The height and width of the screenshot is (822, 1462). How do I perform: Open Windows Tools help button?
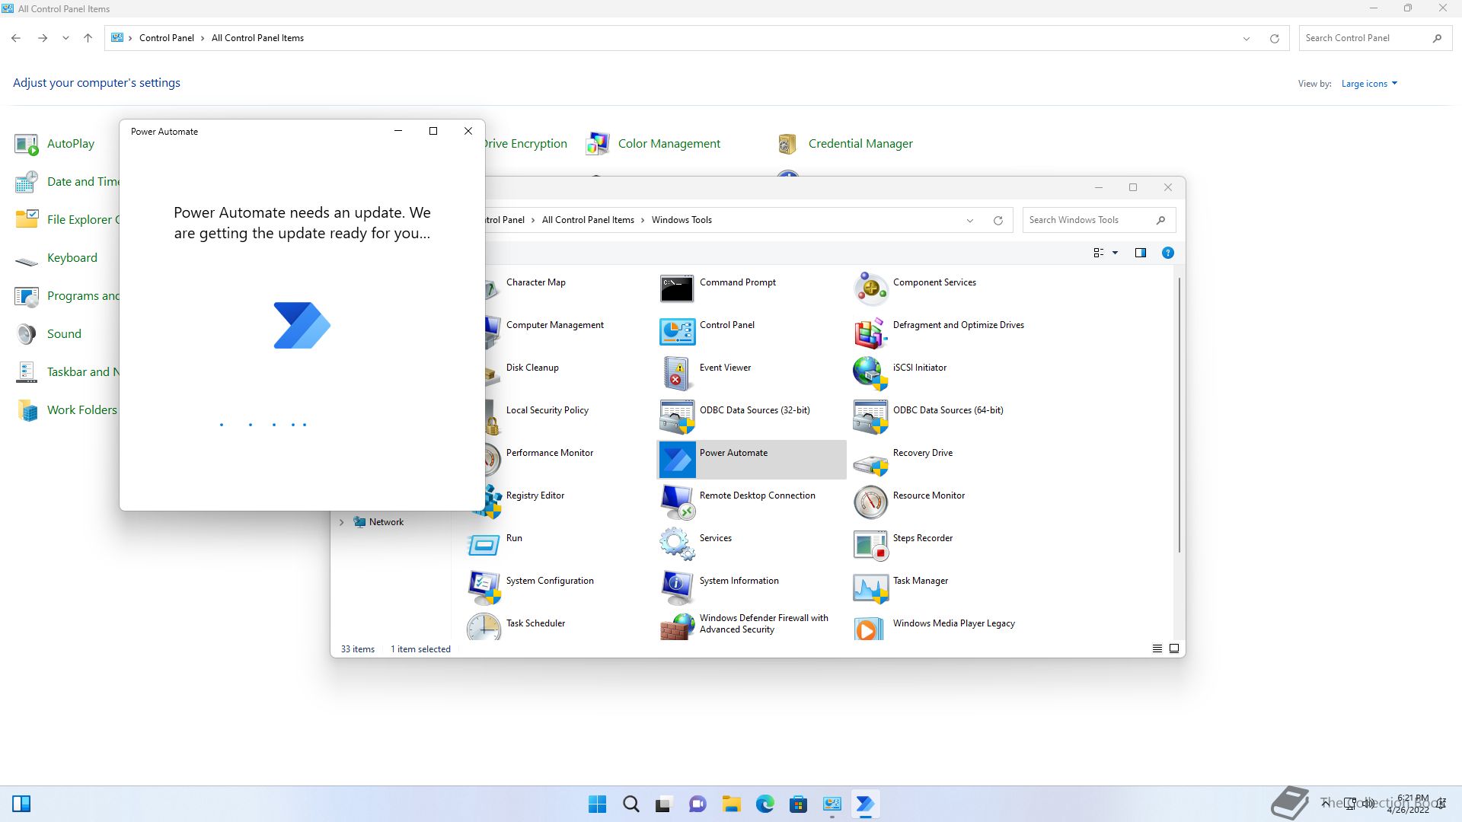point(1167,253)
